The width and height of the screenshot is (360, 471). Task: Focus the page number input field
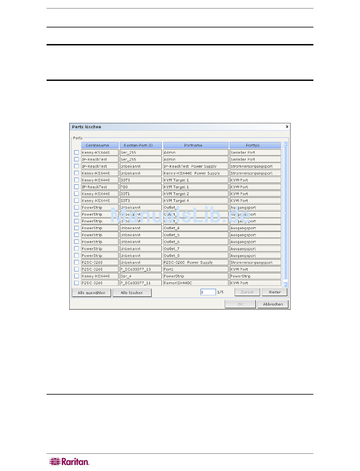pyautogui.click(x=208, y=292)
